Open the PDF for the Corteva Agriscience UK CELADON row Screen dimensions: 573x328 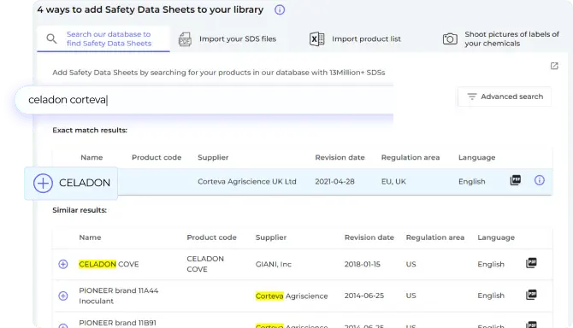point(515,180)
